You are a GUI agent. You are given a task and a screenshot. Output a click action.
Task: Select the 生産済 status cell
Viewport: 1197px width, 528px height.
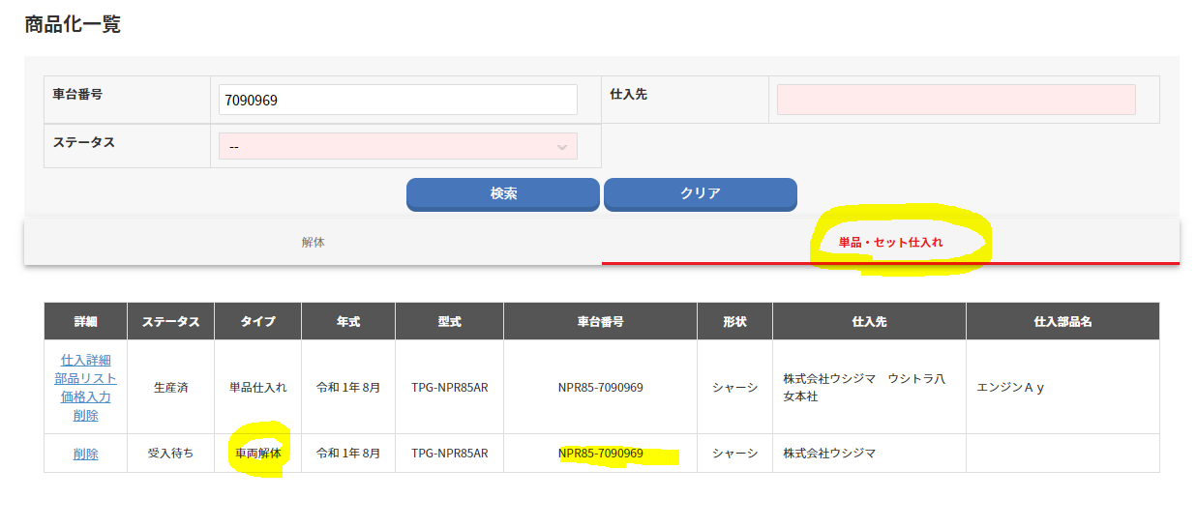tap(170, 387)
